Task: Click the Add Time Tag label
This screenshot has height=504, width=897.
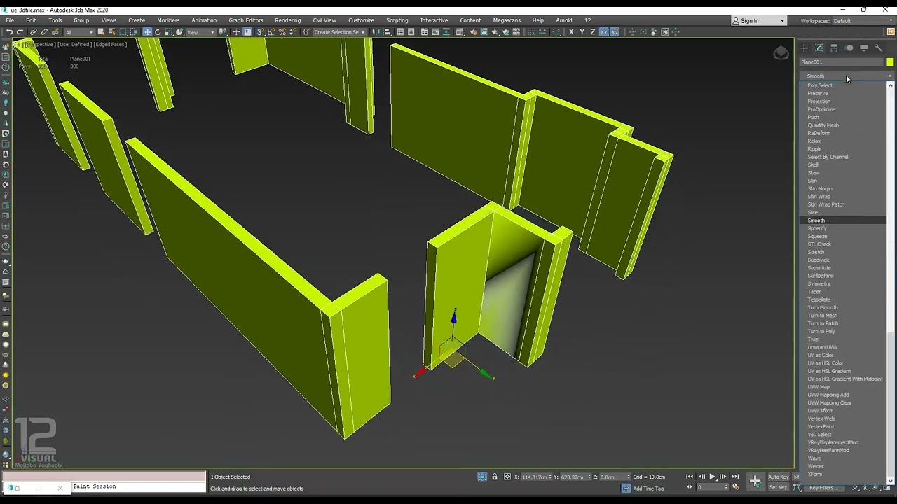Action: pyautogui.click(x=648, y=489)
